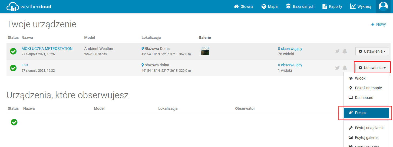Select Pokaż na mapie menu entry
The height and width of the screenshot is (147, 393).
coord(368,88)
